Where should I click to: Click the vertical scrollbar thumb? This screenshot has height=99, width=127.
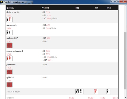[125, 61]
